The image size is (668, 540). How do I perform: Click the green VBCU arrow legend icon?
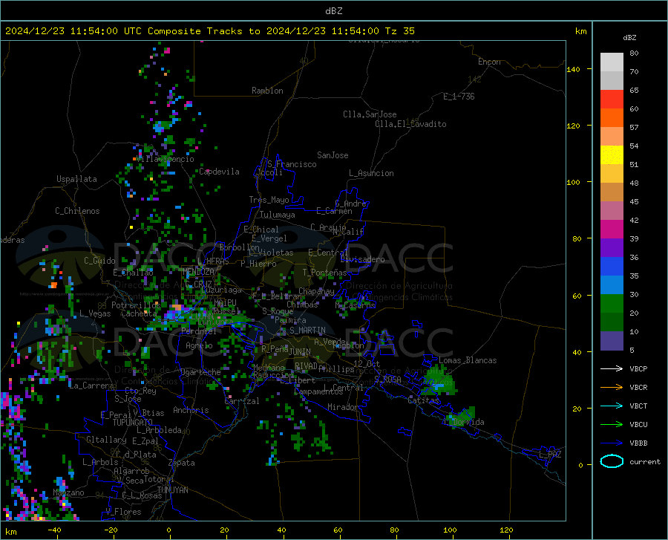tap(612, 425)
